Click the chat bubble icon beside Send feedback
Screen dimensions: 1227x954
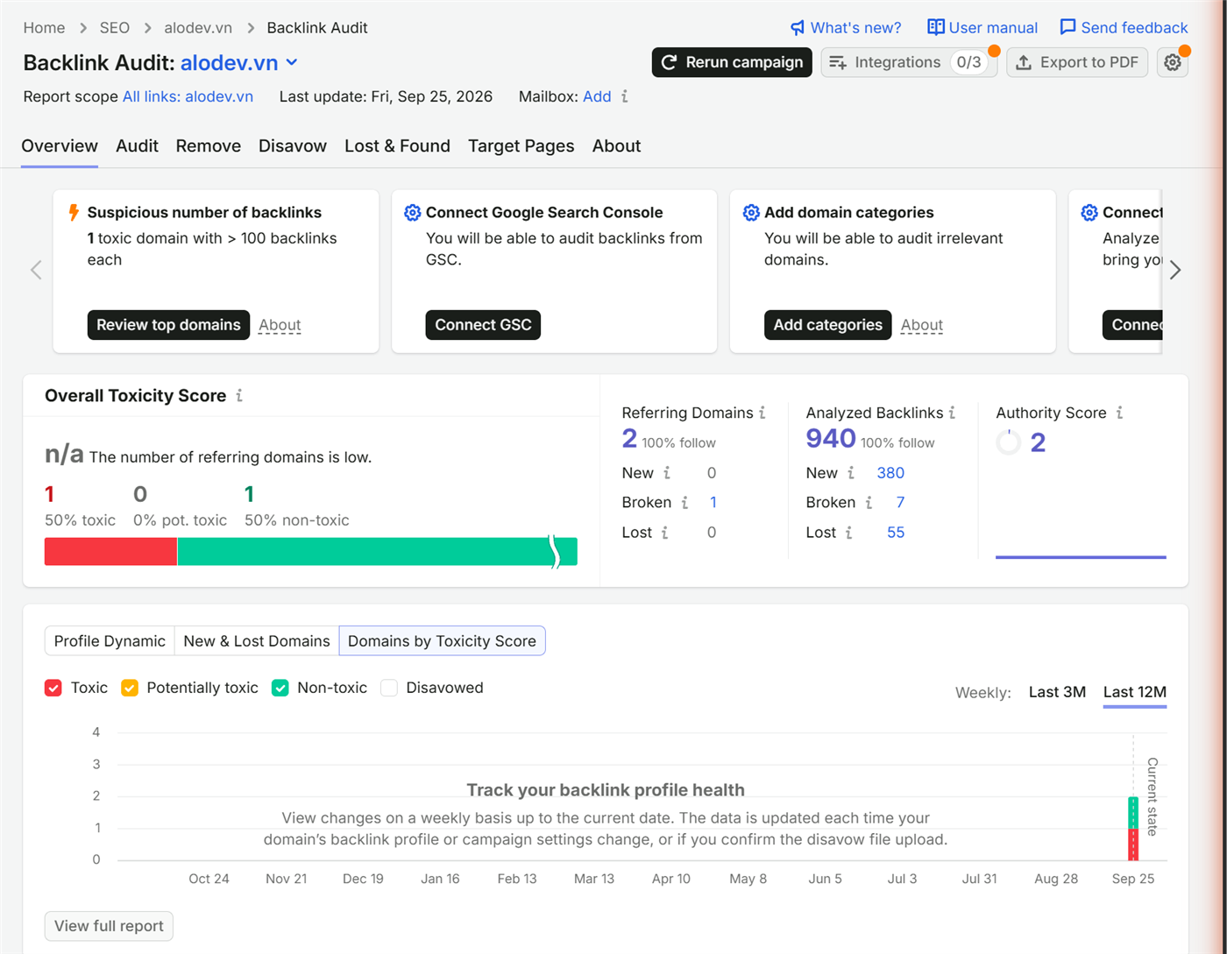1067,27
